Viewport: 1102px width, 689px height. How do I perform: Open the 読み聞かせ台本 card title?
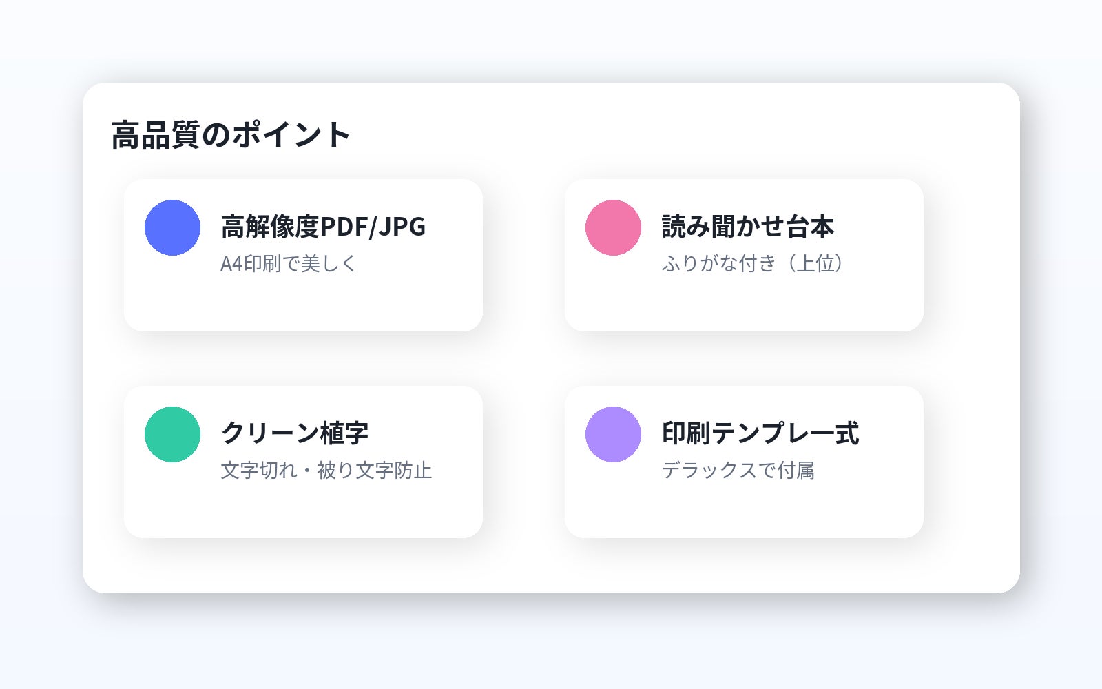pyautogui.click(x=747, y=227)
